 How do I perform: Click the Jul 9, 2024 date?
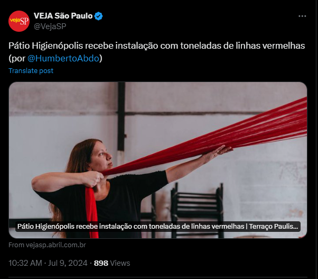tap(68, 263)
